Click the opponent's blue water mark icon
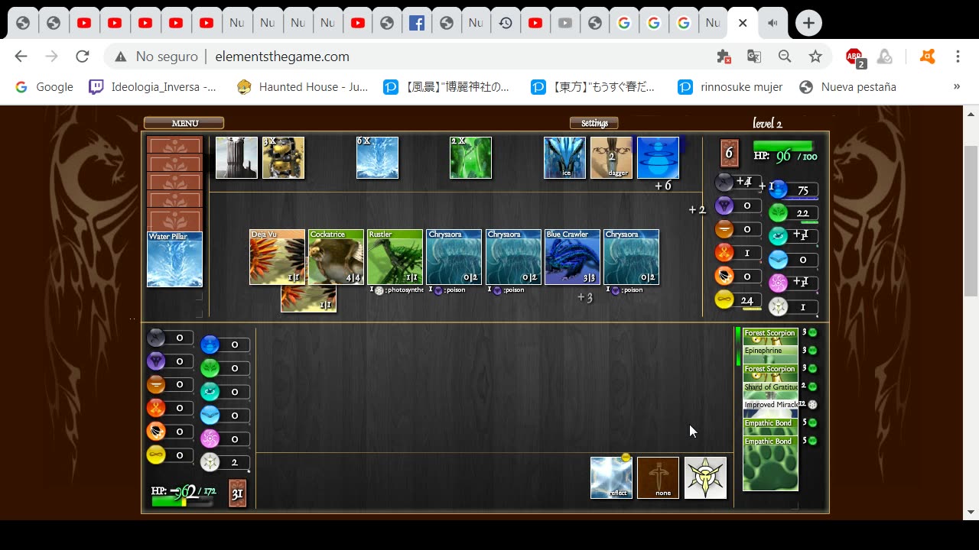Image resolution: width=979 pixels, height=550 pixels. [x=658, y=157]
